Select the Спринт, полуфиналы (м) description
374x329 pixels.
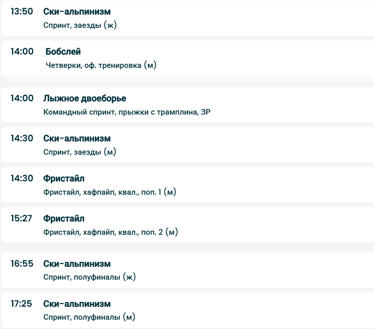point(89,317)
